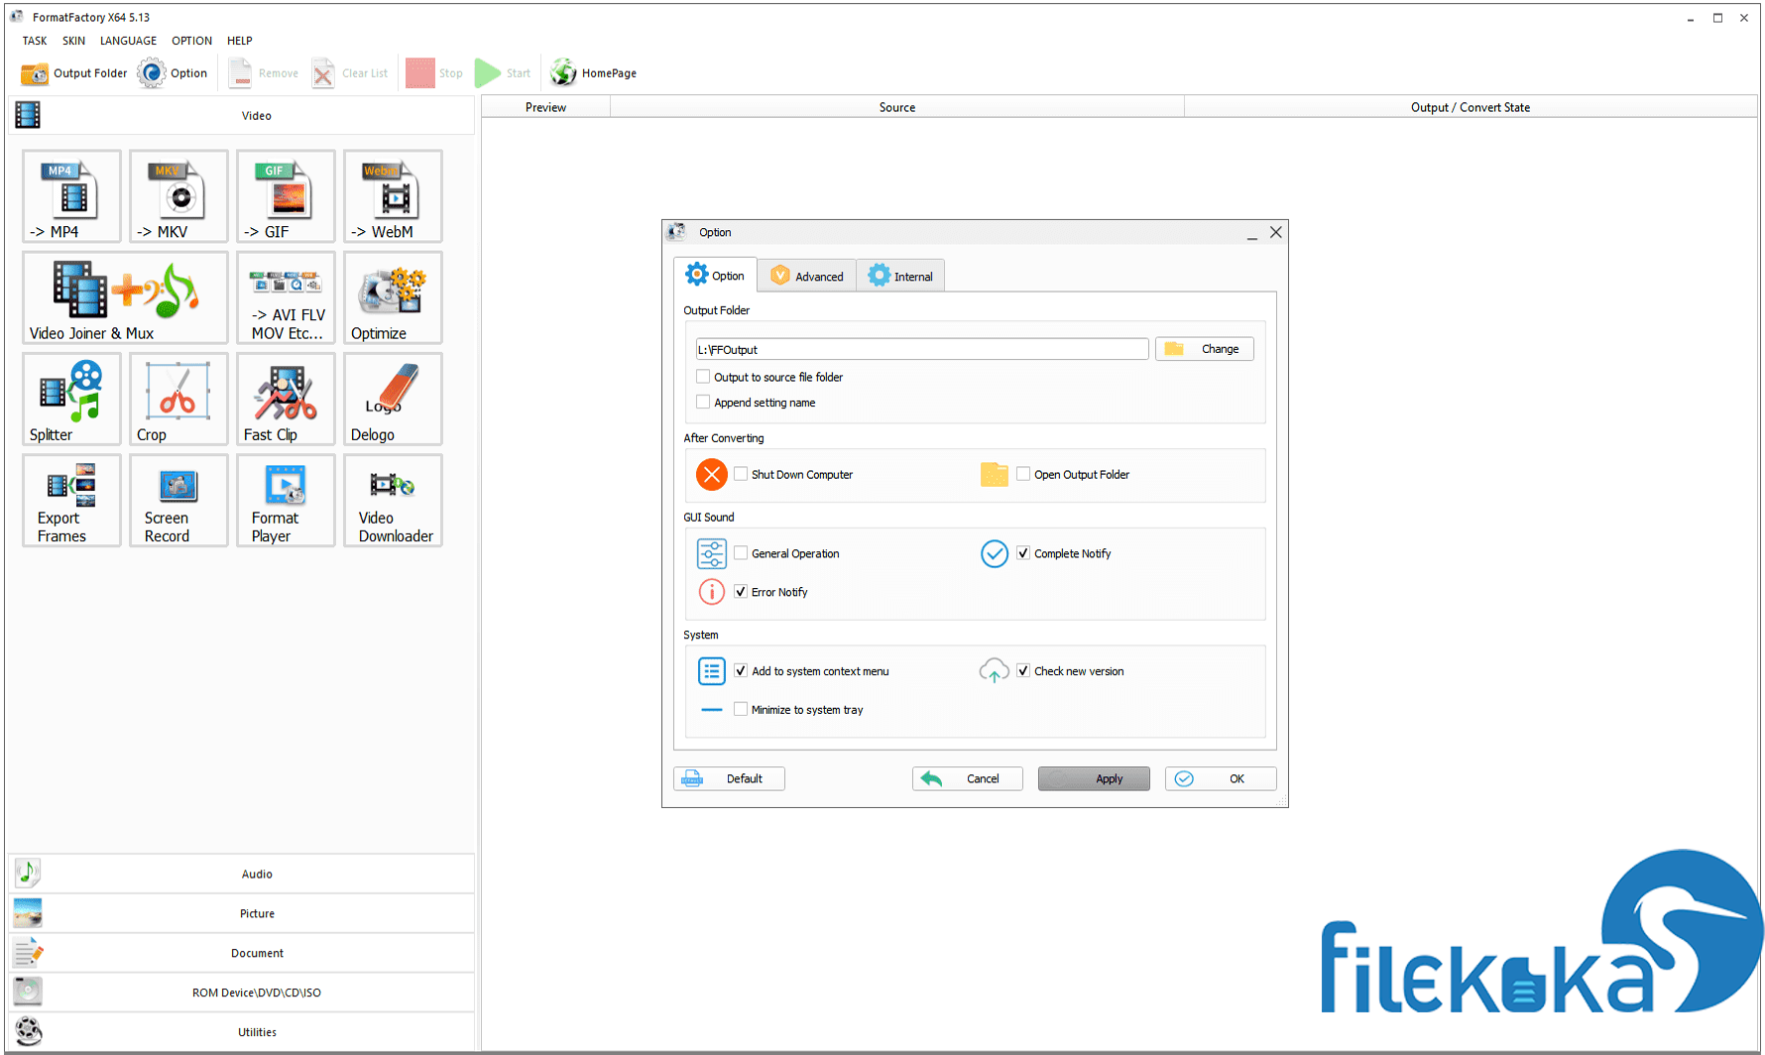Switch to the Internal tab

(x=900, y=277)
